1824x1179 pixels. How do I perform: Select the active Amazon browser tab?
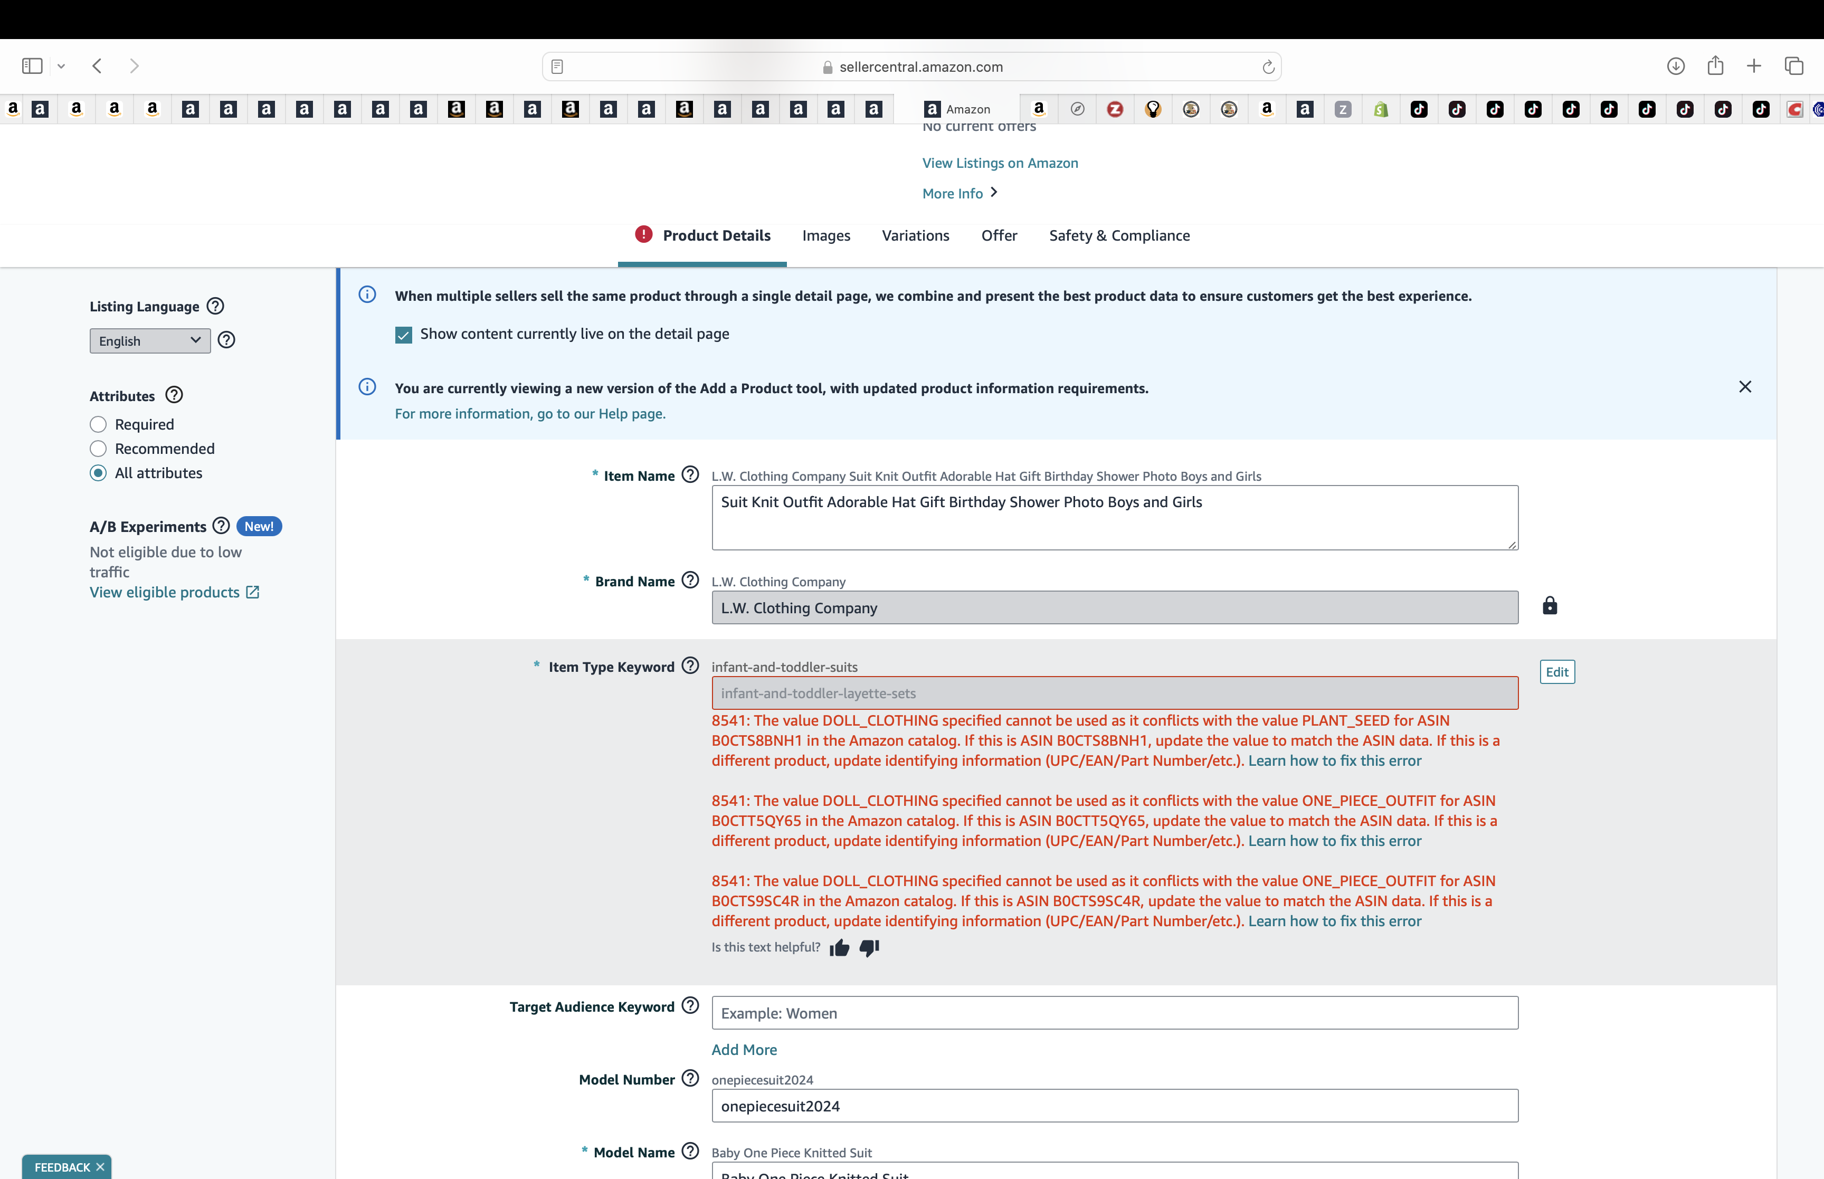[x=957, y=109]
